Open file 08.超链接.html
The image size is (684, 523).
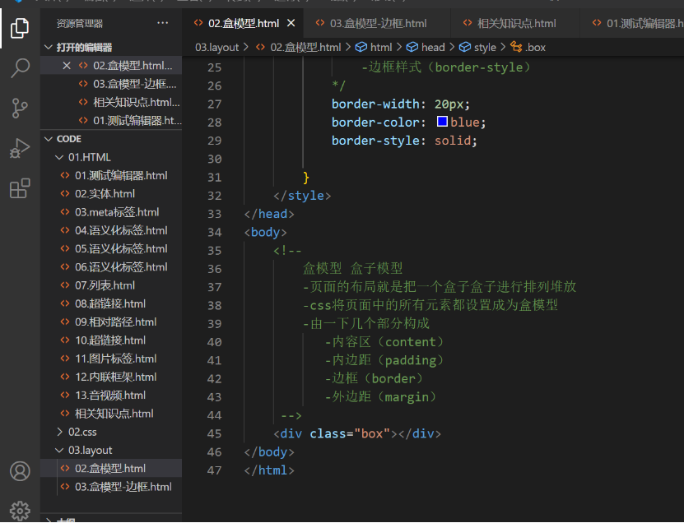[x=110, y=303]
